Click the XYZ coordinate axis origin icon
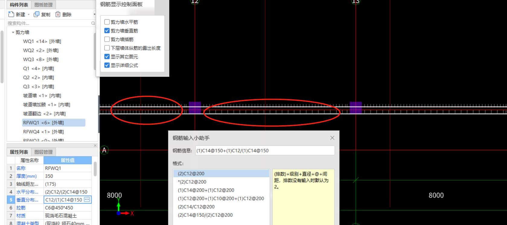This screenshot has height=225, width=507. [x=119, y=213]
